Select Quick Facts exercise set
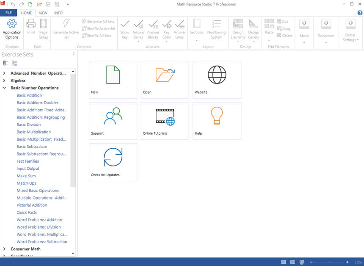This screenshot has width=364, height=266. pos(27,212)
